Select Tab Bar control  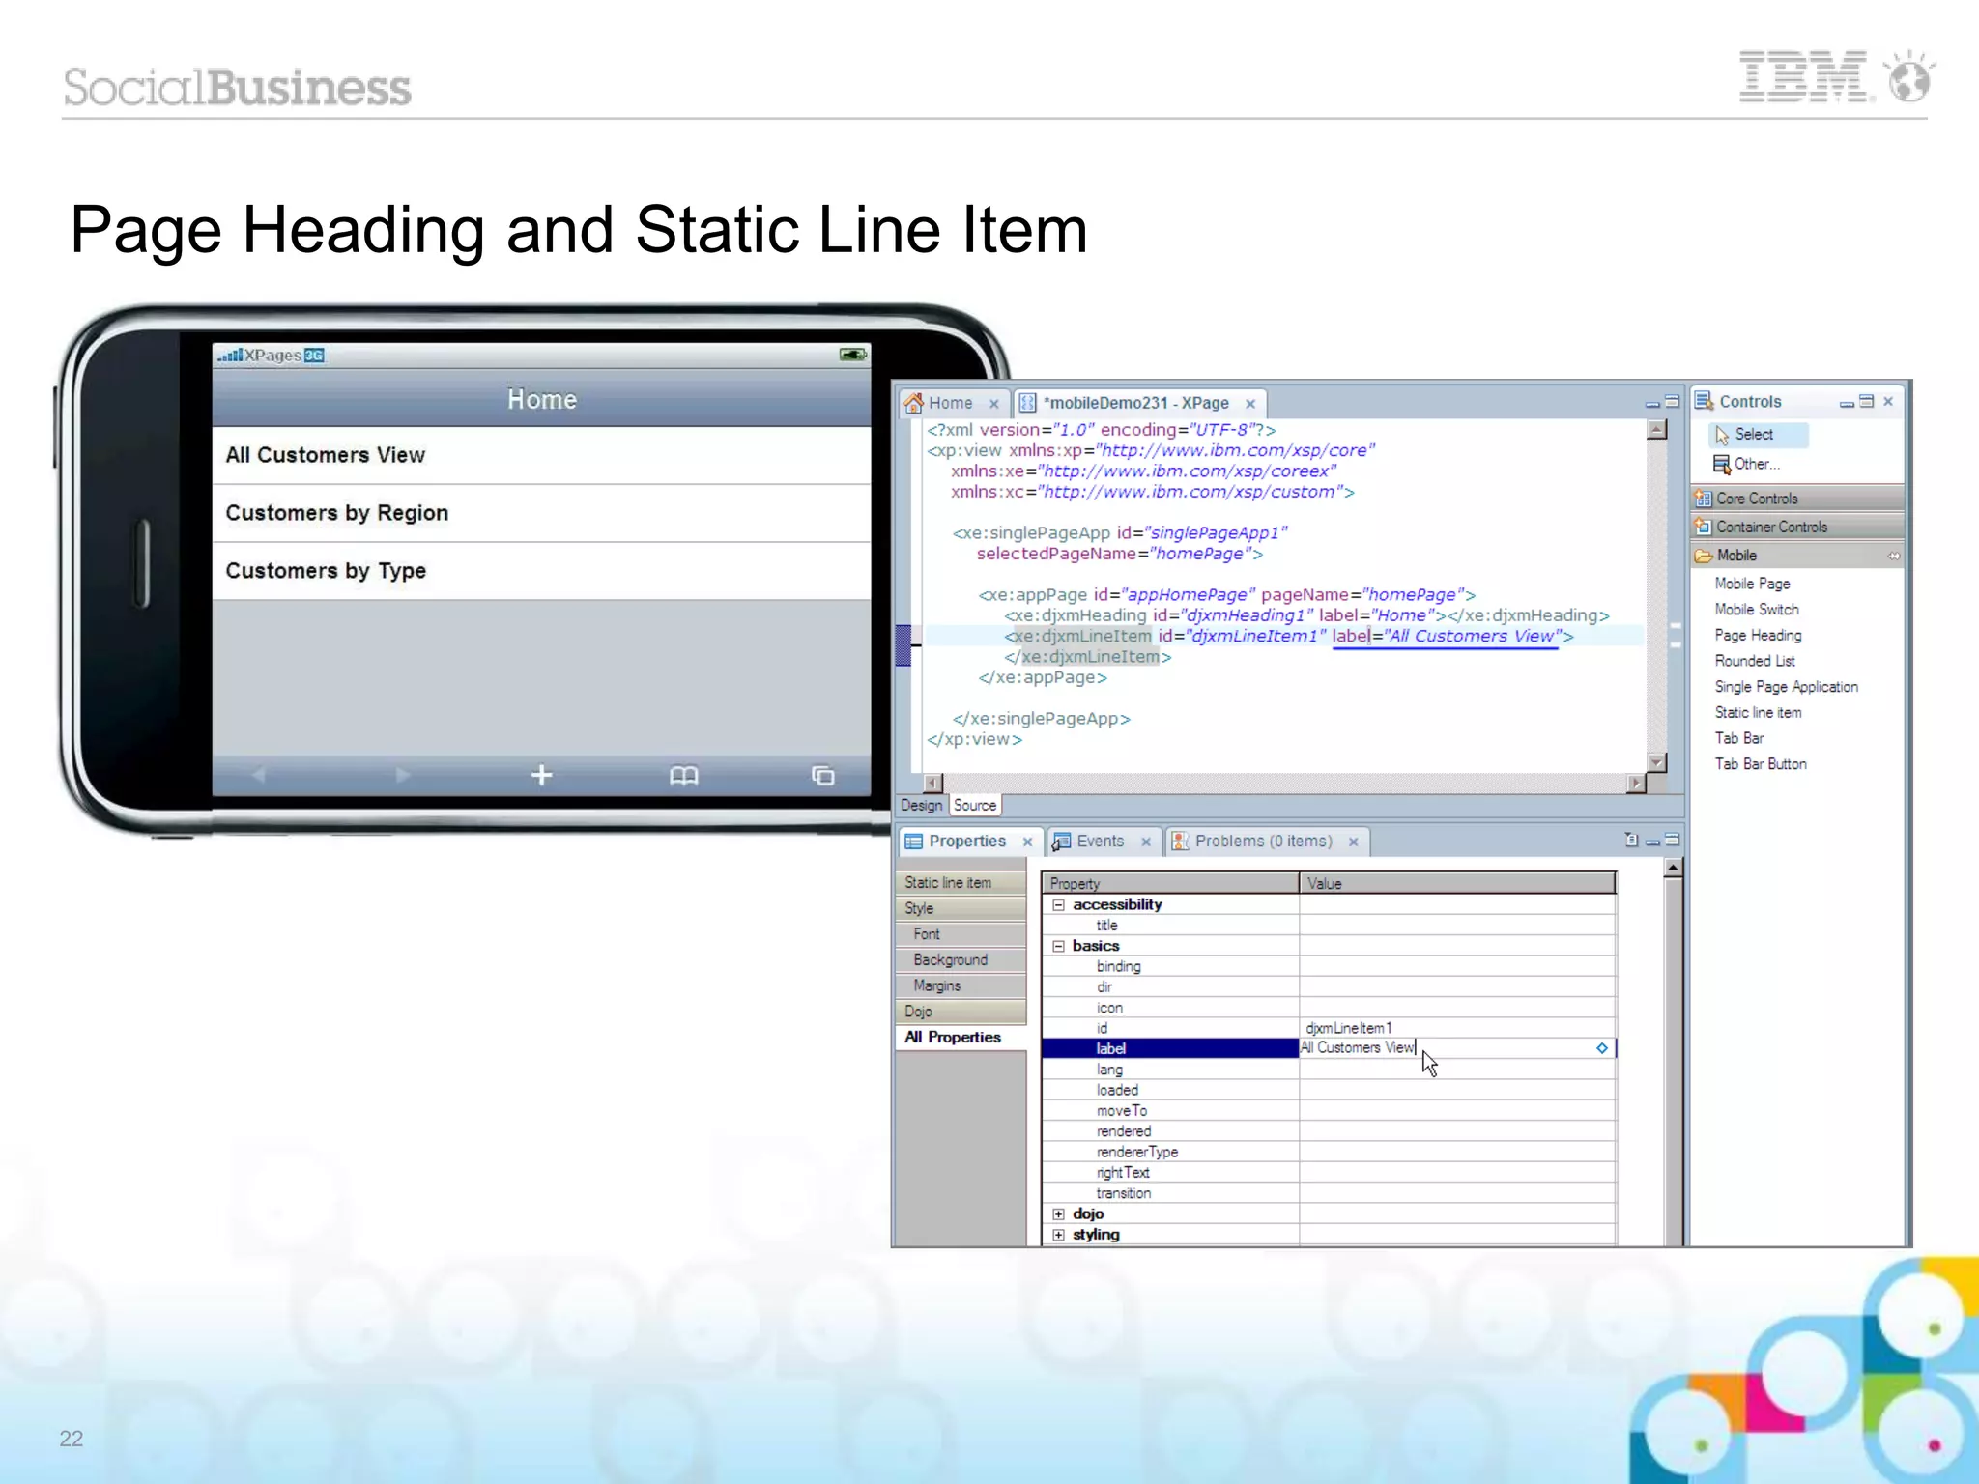1739,738
